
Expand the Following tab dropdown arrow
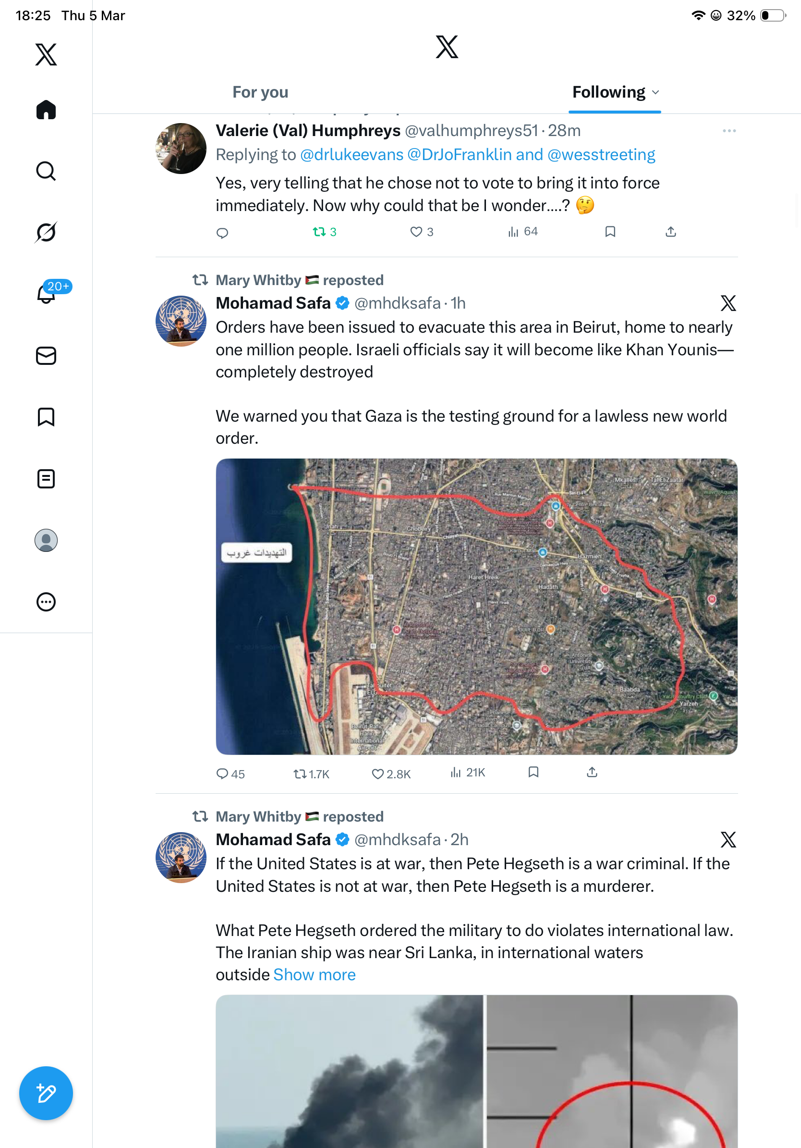coord(655,92)
